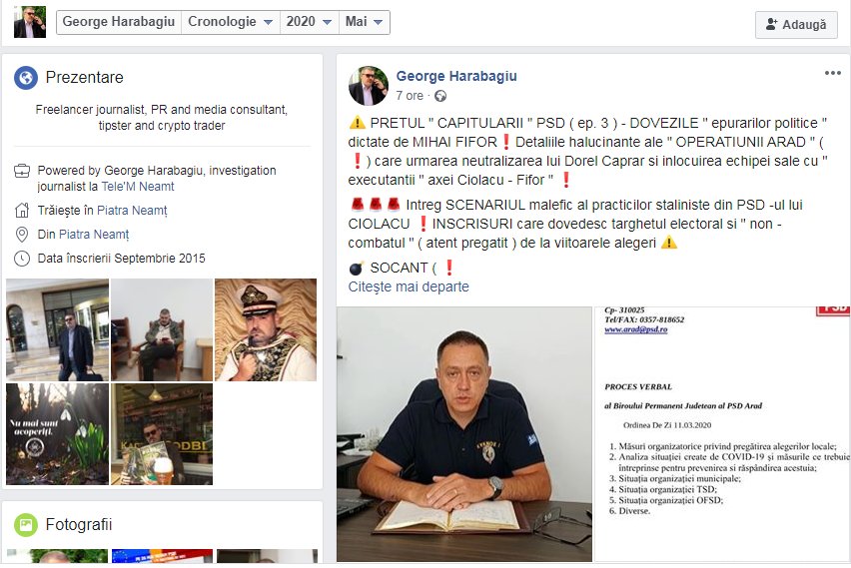The height and width of the screenshot is (568, 851).
Task: Click the house icon beside Trăiește în
Action: click(22, 210)
